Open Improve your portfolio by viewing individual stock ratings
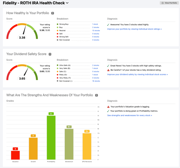Viewport: 180px width, 168px height. [134, 29]
